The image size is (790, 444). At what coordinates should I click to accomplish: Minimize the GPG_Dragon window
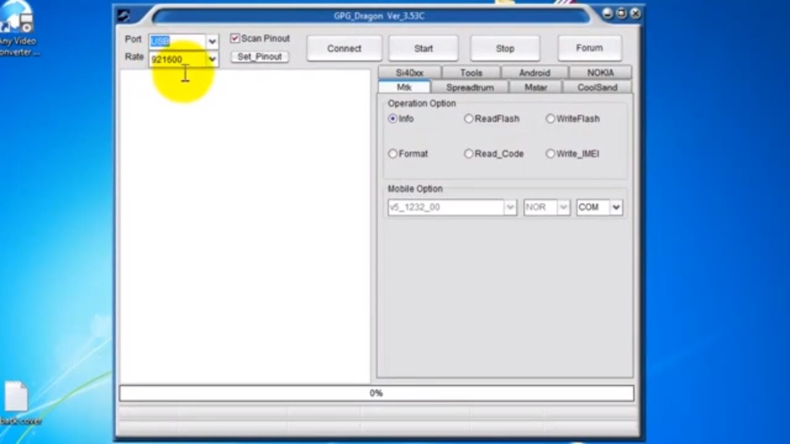pyautogui.click(x=608, y=13)
